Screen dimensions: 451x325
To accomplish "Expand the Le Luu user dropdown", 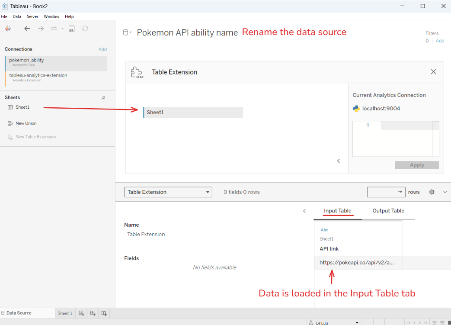I will 357,322.
